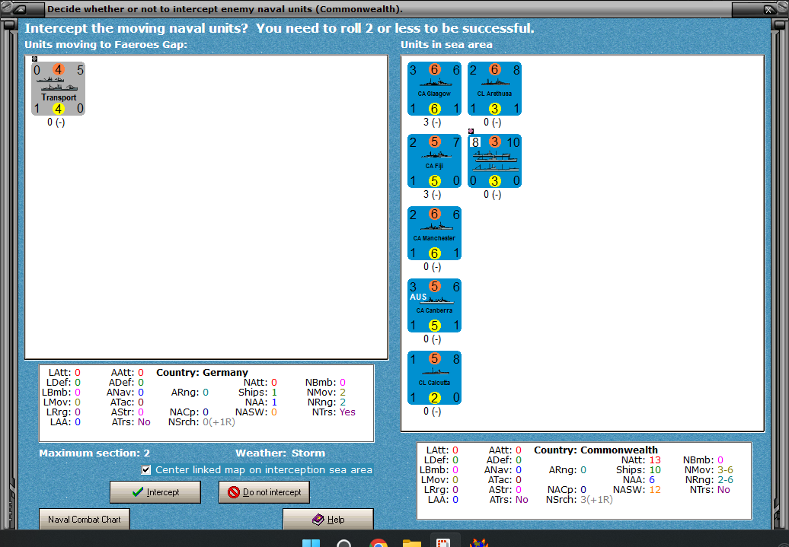
Task: Click the red document app icon in the taskbar
Action: (x=442, y=543)
